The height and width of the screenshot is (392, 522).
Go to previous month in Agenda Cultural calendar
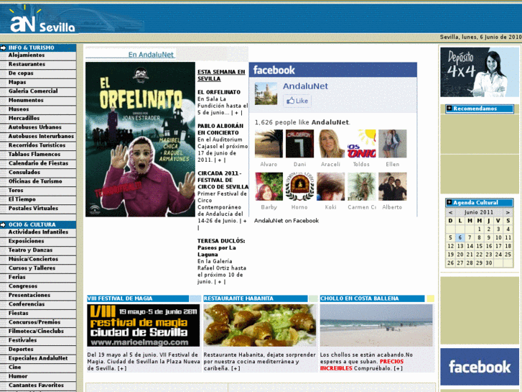coord(450,212)
